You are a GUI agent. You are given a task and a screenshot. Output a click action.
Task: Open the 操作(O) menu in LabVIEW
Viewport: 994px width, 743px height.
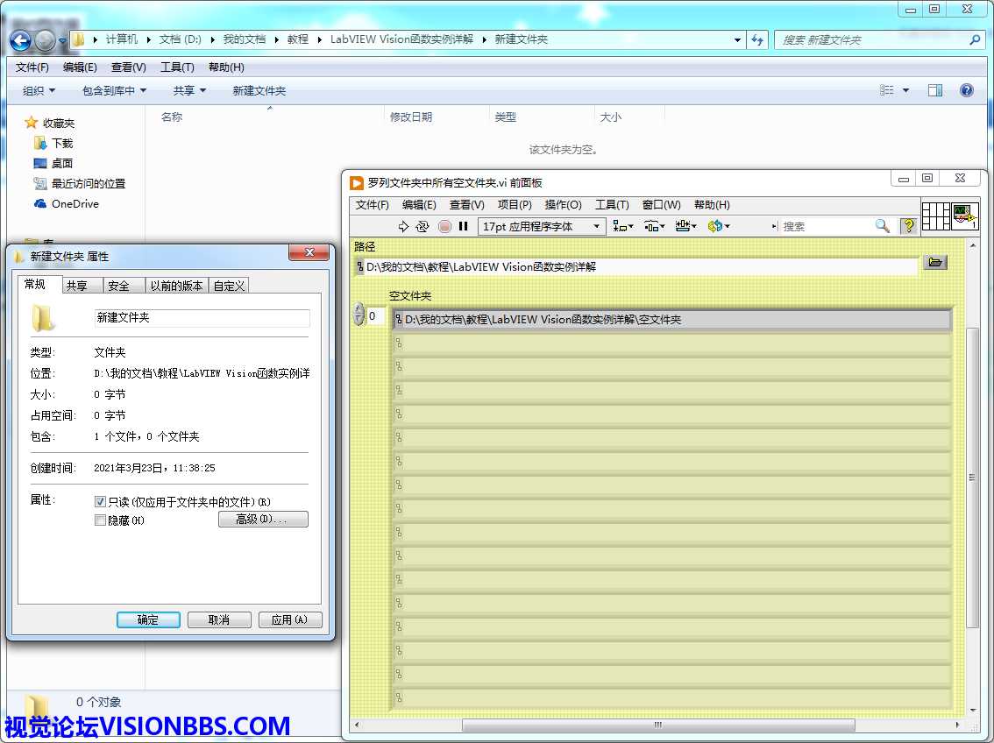[563, 205]
